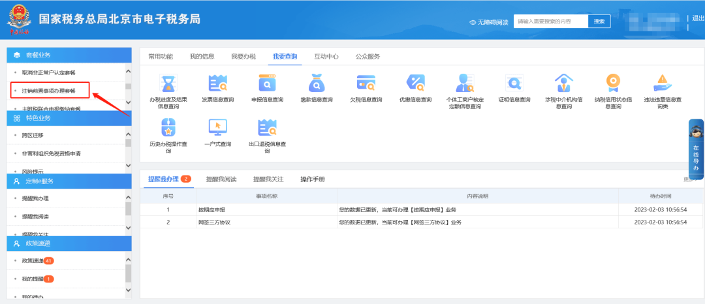Select the 提醒我阅读 tab above the table
The width and height of the screenshot is (705, 304).
pos(221,179)
